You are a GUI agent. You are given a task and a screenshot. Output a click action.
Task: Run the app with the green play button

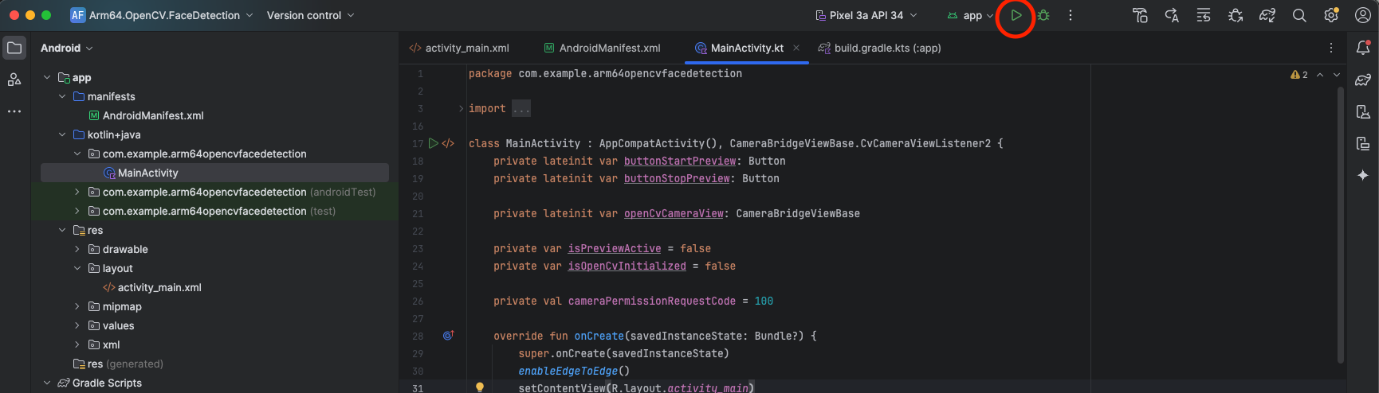click(x=1016, y=15)
